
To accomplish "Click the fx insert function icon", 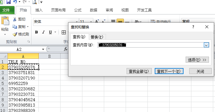I will (66, 49).
